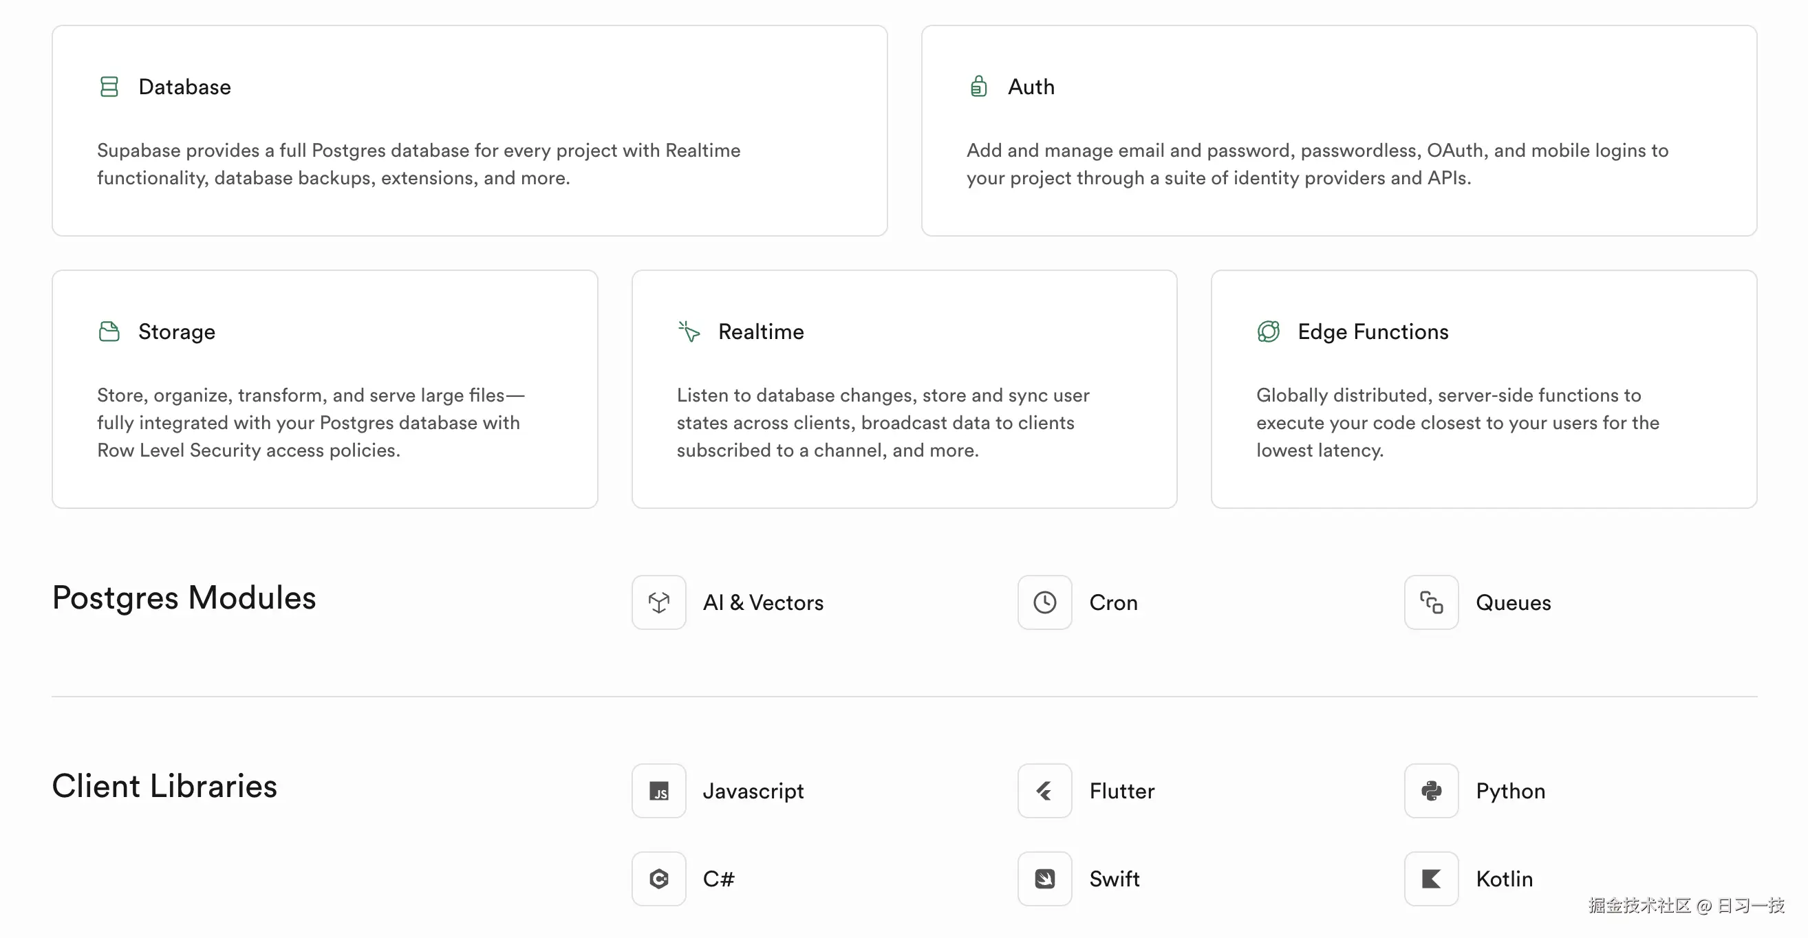Open the Edge Functions card title
The height and width of the screenshot is (938, 1808).
coord(1372,332)
